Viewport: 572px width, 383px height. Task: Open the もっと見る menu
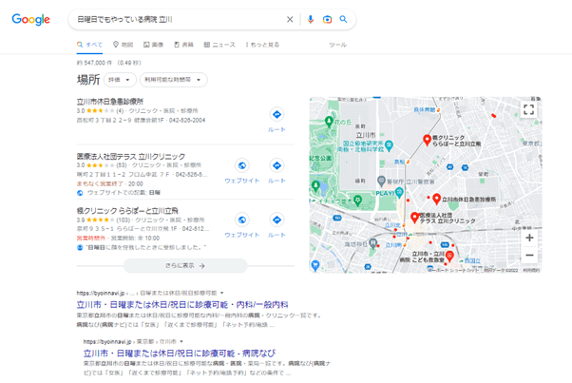[x=262, y=45]
